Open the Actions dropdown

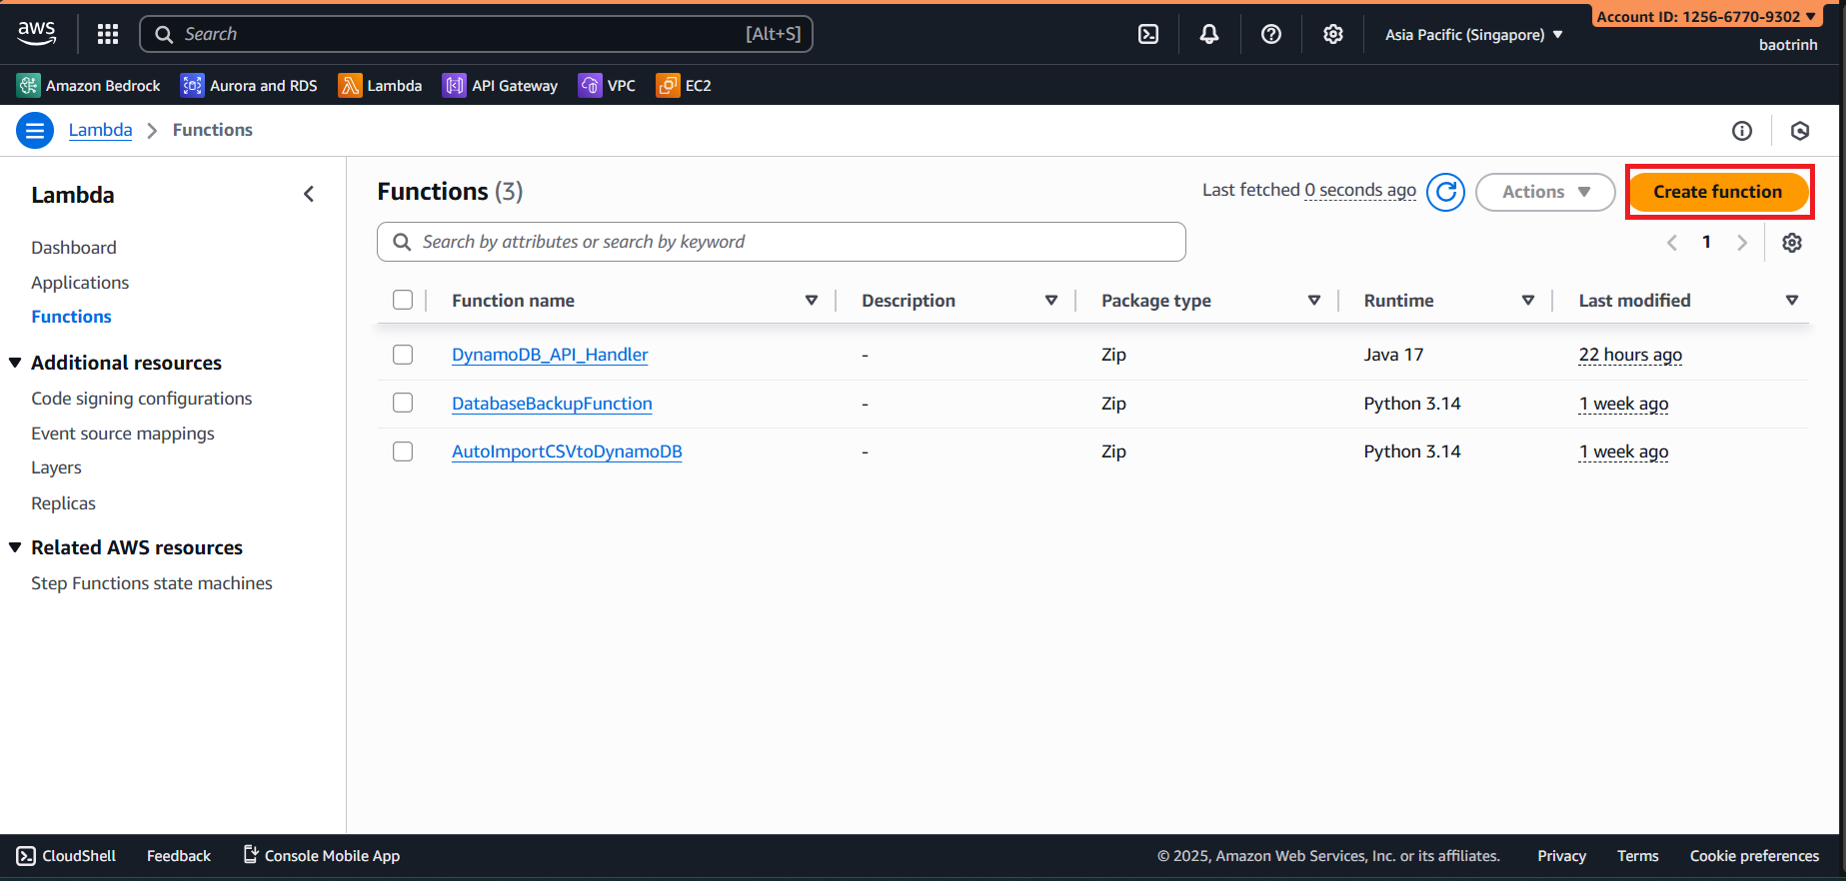1544,192
